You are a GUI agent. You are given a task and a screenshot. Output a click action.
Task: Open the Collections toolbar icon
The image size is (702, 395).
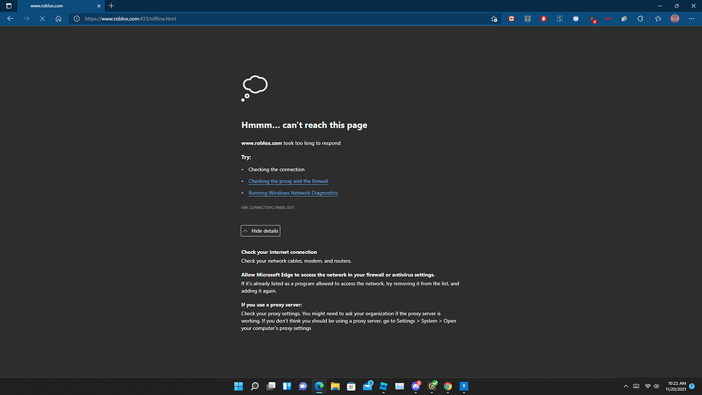[624, 19]
